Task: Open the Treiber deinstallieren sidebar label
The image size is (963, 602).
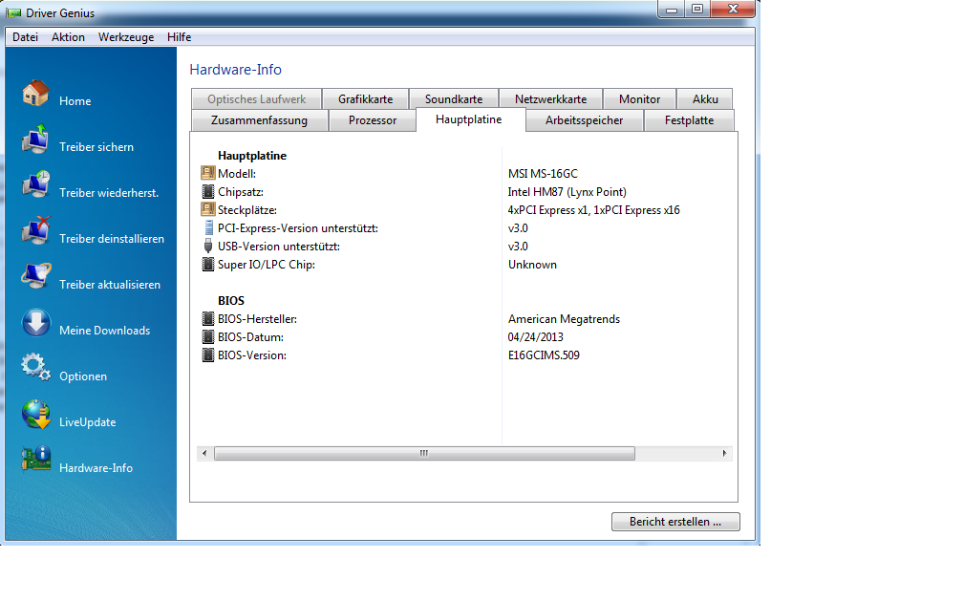Action: pos(112,239)
